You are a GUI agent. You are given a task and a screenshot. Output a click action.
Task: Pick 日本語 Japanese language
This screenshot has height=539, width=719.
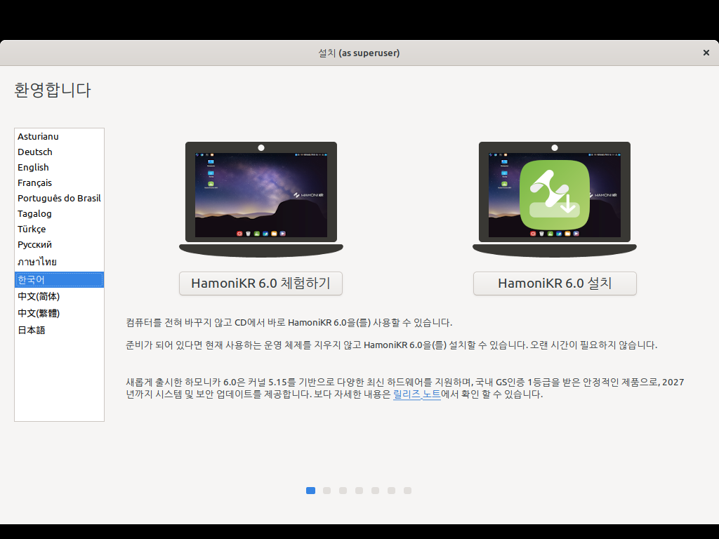pos(32,330)
